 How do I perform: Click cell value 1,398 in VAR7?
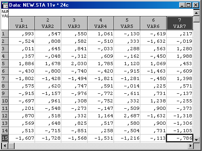click(x=180, y=78)
